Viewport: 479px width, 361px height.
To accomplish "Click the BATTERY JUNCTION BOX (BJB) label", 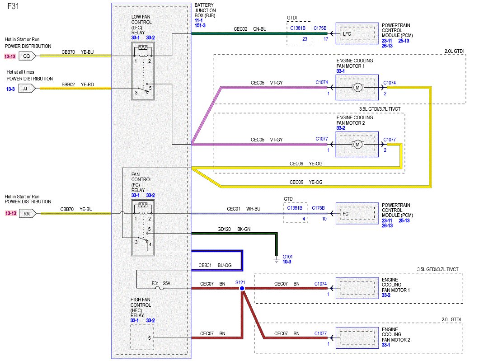I will [205, 10].
